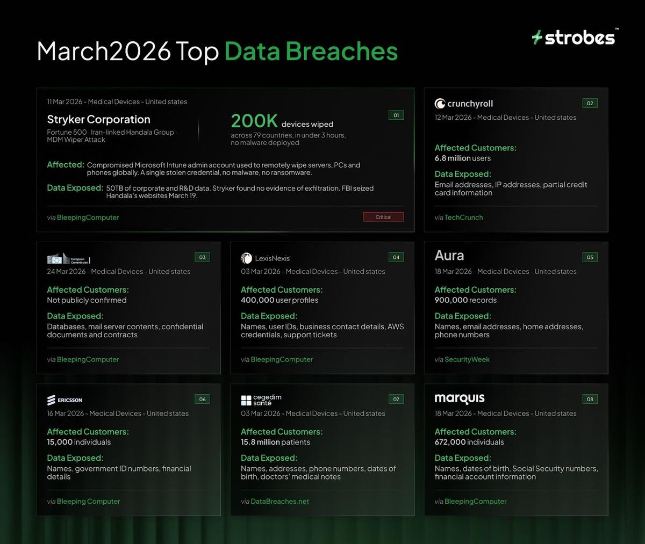Click the 05 badge on Aura card

point(590,257)
